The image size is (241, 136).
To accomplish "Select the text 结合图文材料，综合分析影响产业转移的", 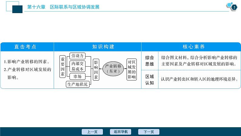I will pyautogui.click(x=199, y=58).
